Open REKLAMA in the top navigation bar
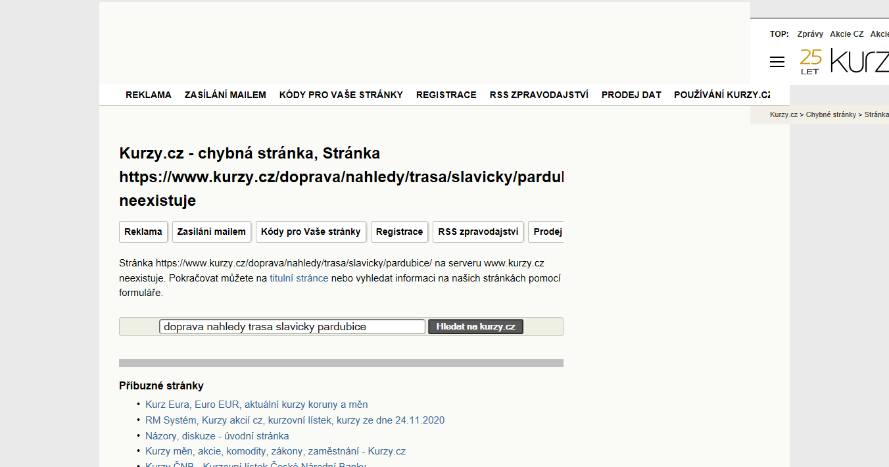This screenshot has height=467, width=889. point(149,95)
